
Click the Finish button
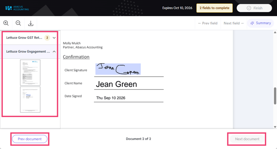click(x=254, y=8)
